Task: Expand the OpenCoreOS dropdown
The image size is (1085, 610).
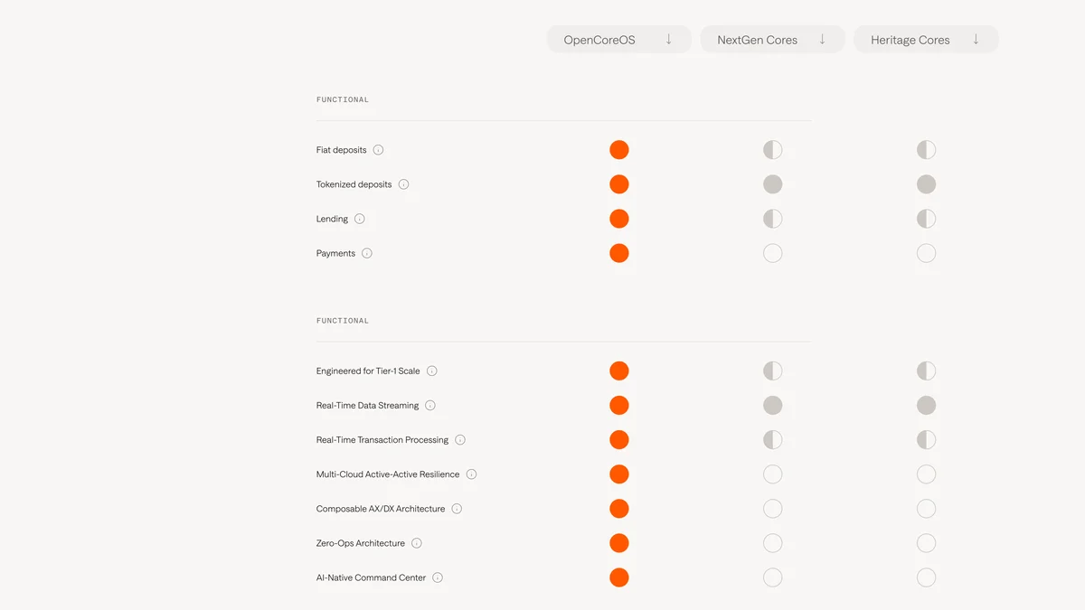Action: pos(619,40)
